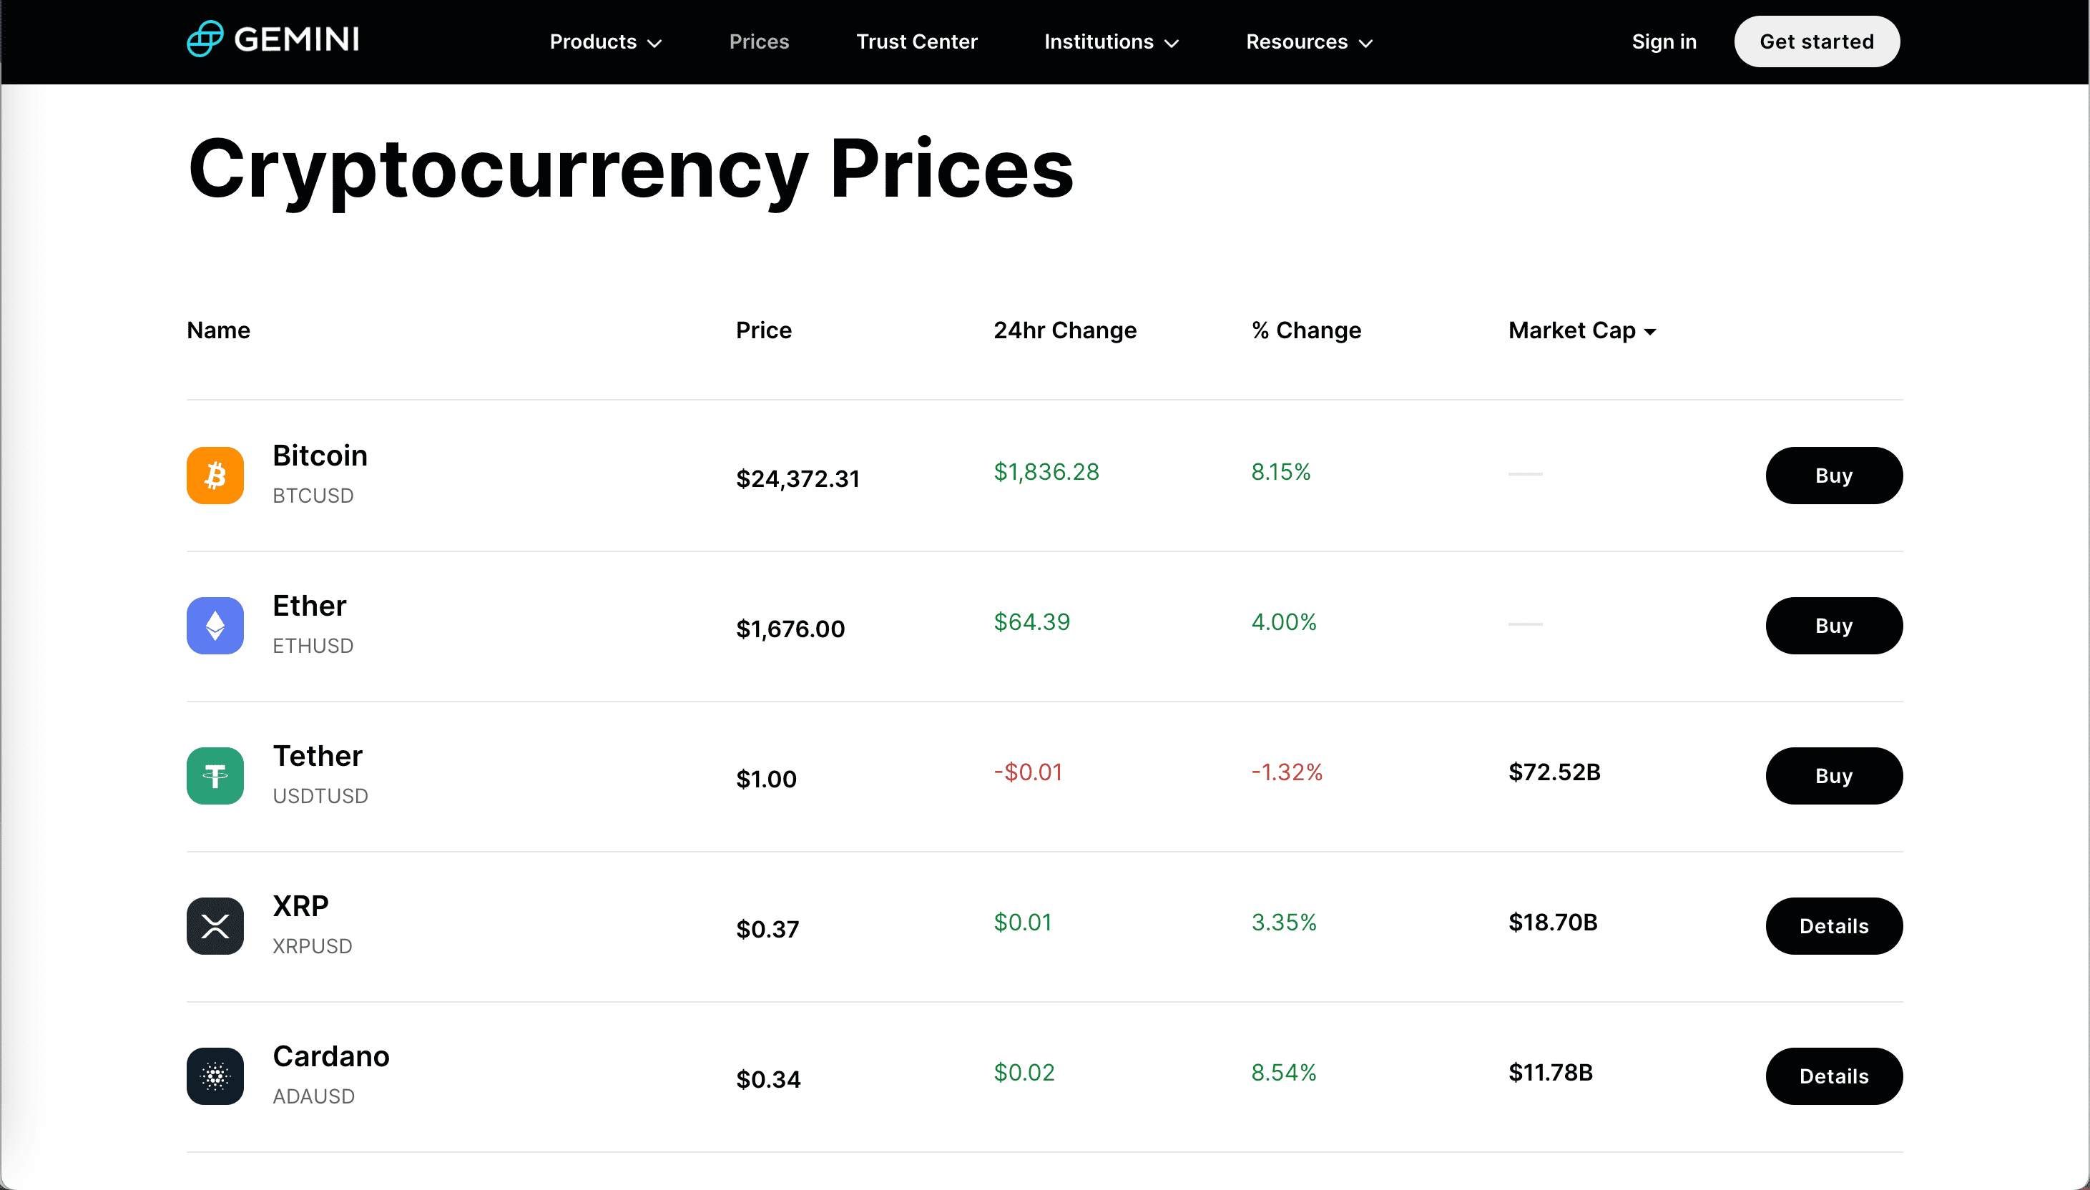Screen dimensions: 2090x1190
Task: Sort by the 24hr Change header
Action: coord(1065,330)
